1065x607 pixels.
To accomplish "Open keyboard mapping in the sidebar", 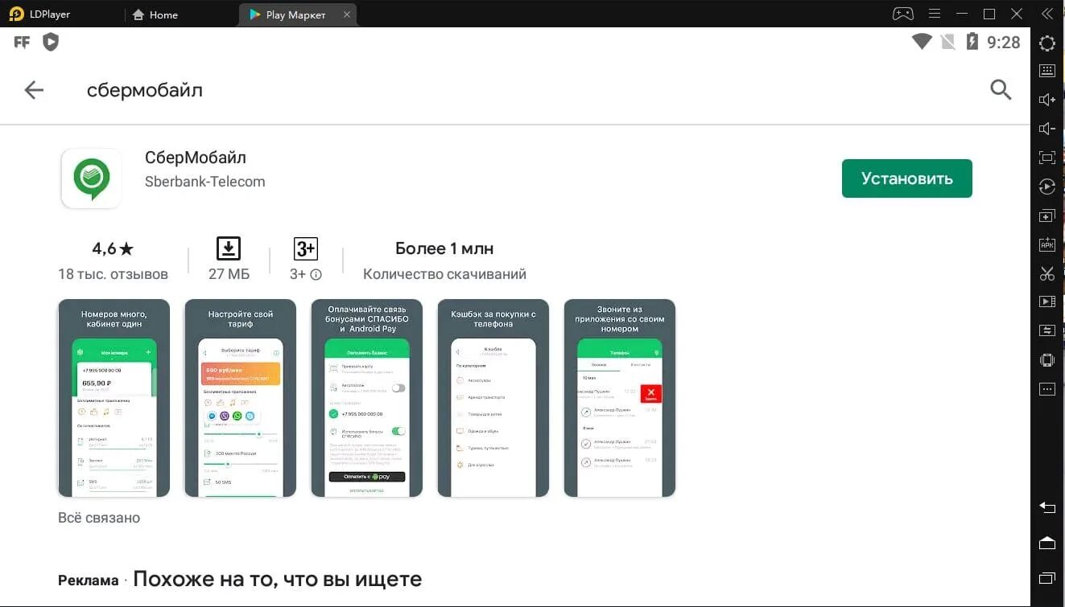I will [1047, 71].
